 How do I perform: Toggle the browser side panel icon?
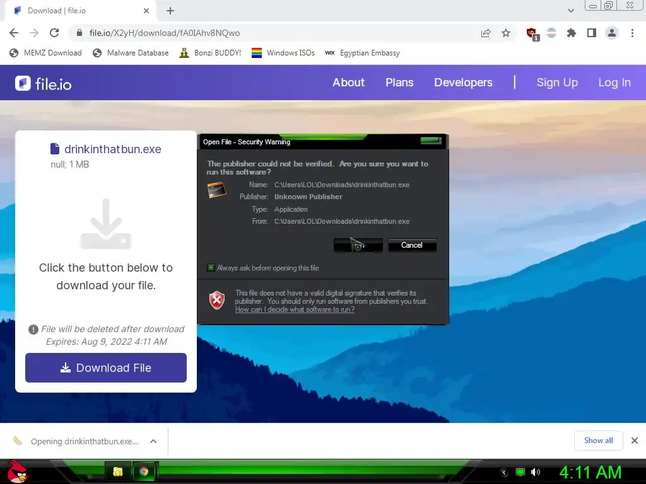click(x=592, y=33)
